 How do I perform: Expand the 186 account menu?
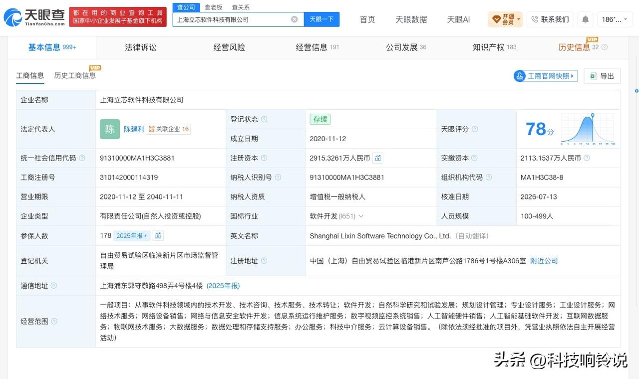click(x=614, y=19)
